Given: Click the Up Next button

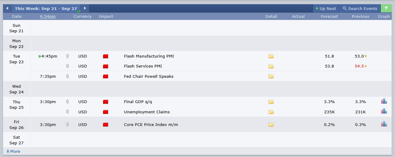Looking at the screenshot, I should pos(326,8).
